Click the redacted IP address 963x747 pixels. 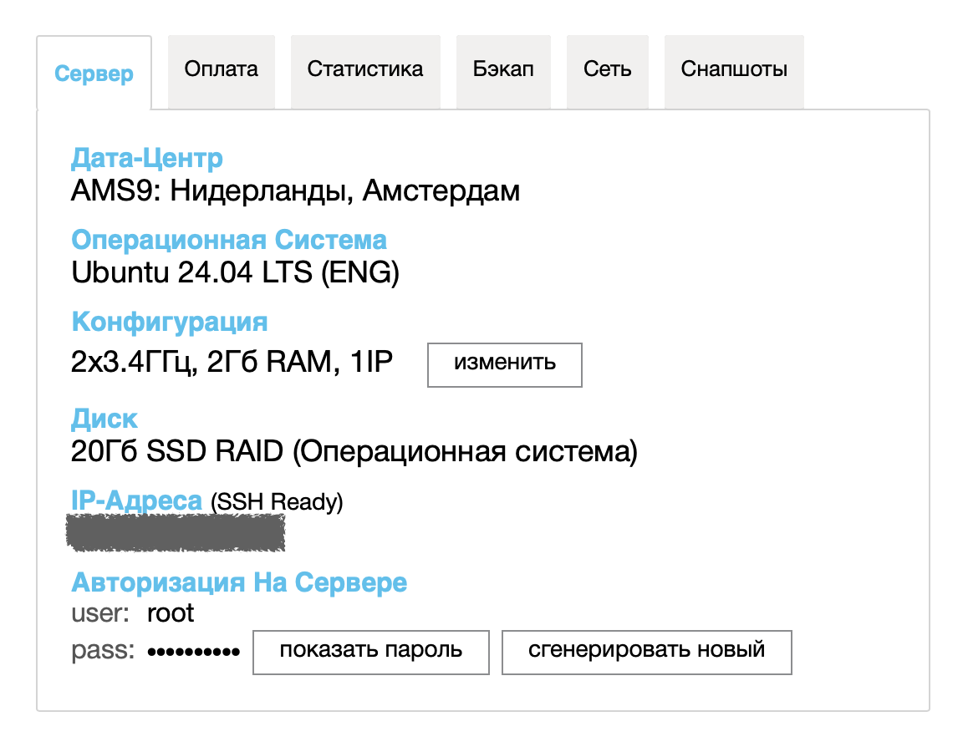[x=176, y=533]
